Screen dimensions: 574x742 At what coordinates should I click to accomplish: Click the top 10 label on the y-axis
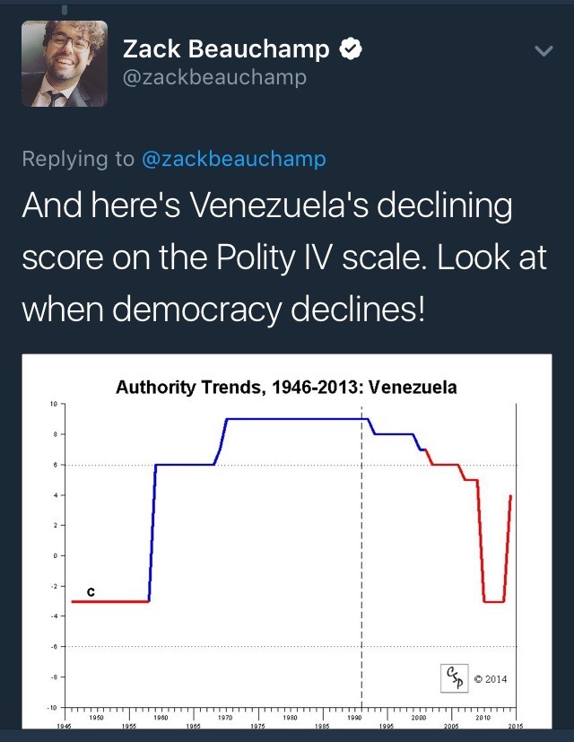(x=53, y=405)
